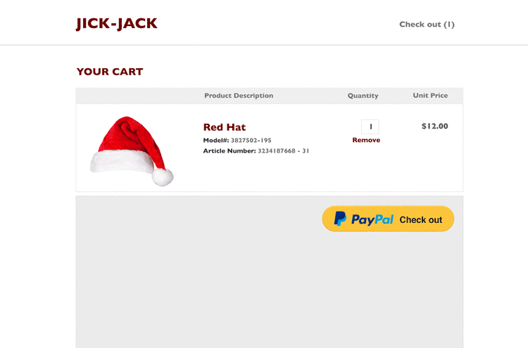
Task: Click the 'Check out' text inside PayPal button
Action: click(x=420, y=220)
